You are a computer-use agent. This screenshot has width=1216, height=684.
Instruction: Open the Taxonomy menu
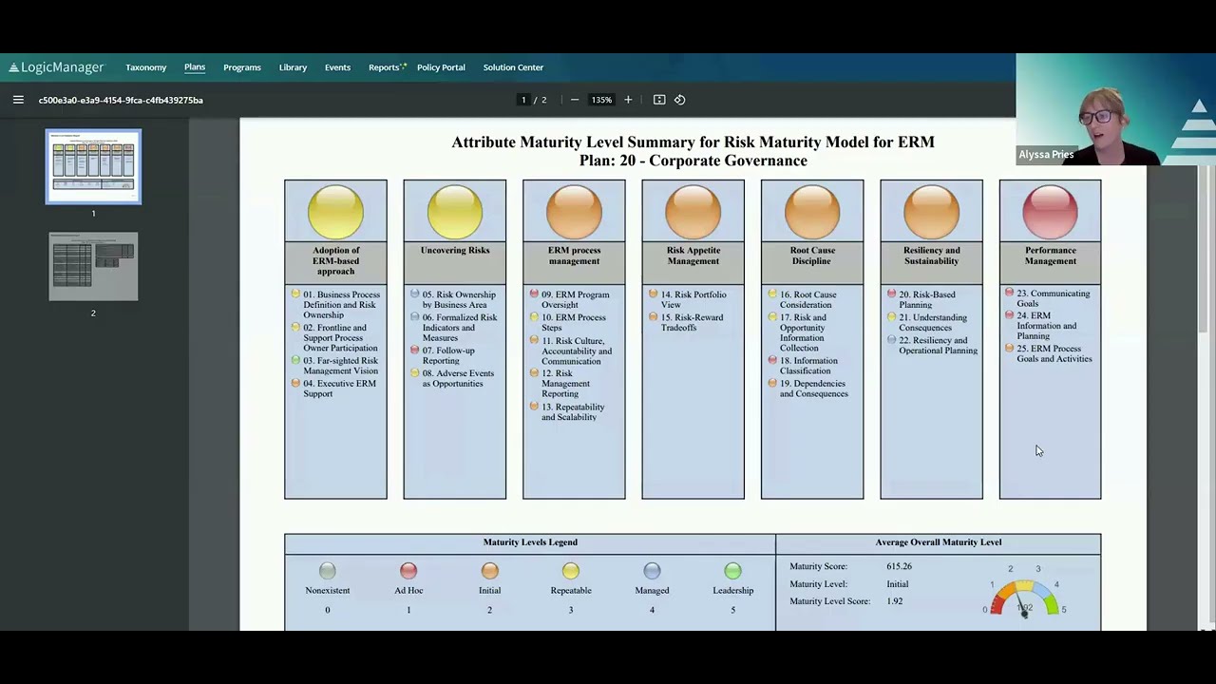point(145,67)
